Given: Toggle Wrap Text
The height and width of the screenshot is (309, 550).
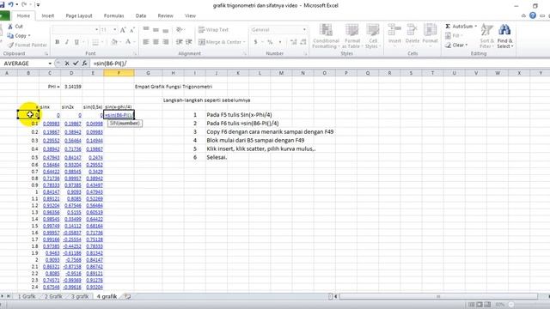Looking at the screenshot, I should pyautogui.click(x=213, y=30).
